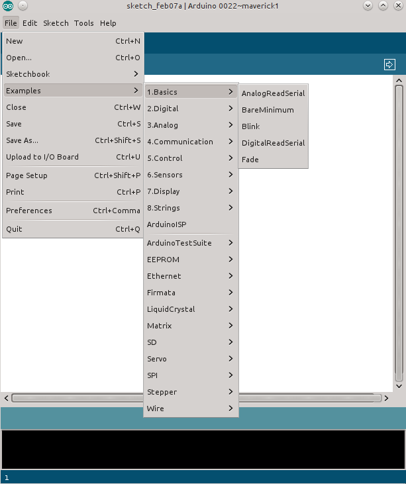Open the Edit menu

point(30,23)
